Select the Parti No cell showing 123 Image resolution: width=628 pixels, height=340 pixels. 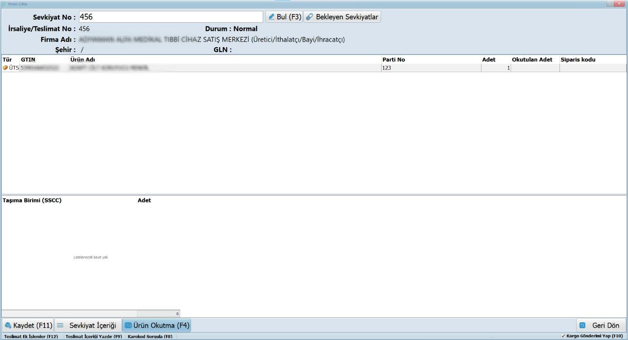(x=431, y=68)
